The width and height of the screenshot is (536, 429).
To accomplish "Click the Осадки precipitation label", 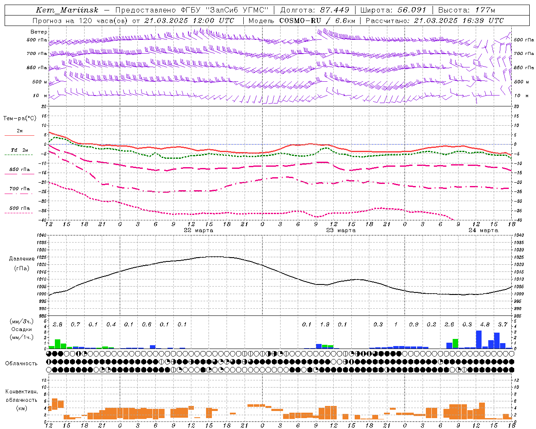I will pyautogui.click(x=21, y=329).
